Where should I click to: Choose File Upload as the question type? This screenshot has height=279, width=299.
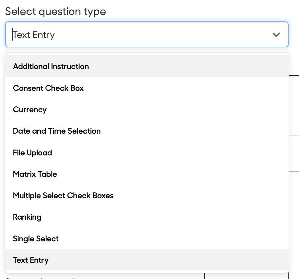[32, 152]
